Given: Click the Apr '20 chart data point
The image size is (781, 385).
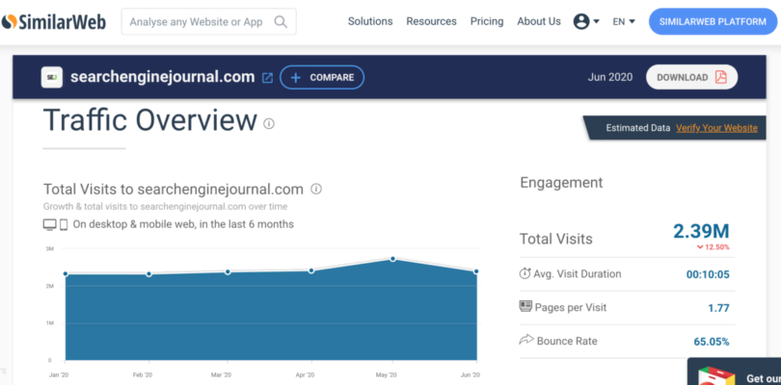Looking at the screenshot, I should tap(311, 270).
